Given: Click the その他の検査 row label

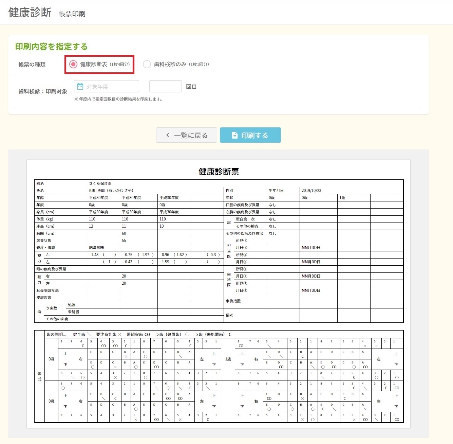Looking at the screenshot, I should tap(247, 226).
